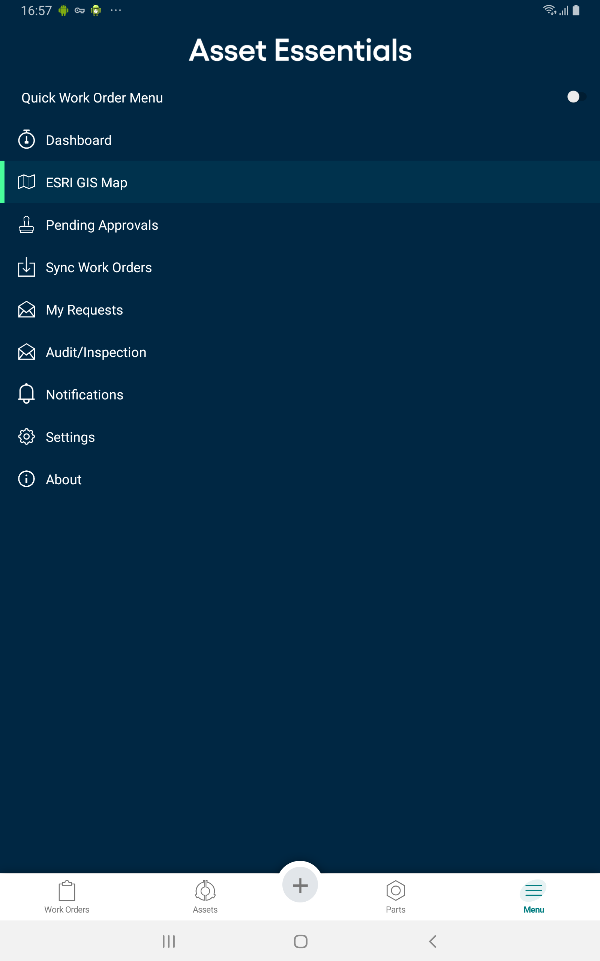
Task: Tap the Notifications bell icon
Action: (x=27, y=393)
